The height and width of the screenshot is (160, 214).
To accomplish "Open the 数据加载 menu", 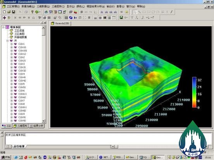I will 28,7.
